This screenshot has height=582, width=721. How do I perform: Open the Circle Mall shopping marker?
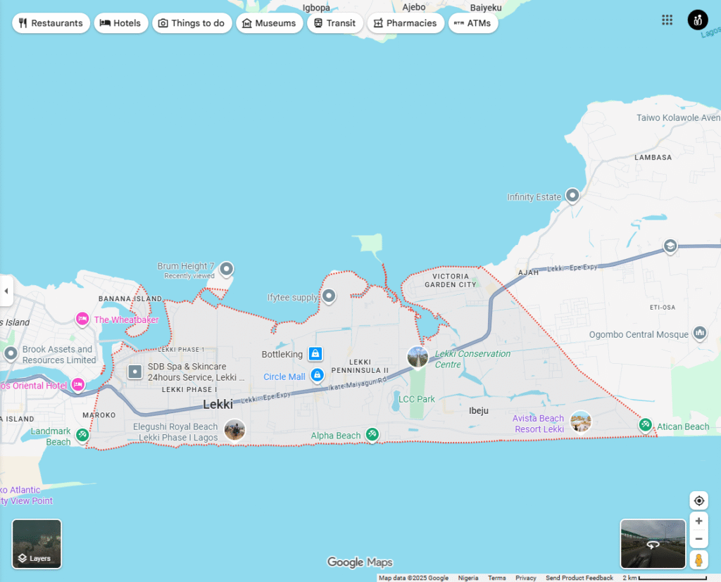coord(318,376)
